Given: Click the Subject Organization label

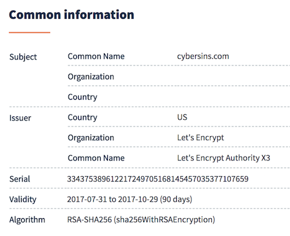Looking at the screenshot, I should [x=91, y=77].
